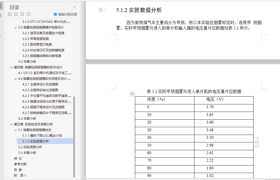Collapse 5.1 烟雾检测报警器检定 section
The height and width of the screenshot is (180, 280).
[x=16, y=130]
